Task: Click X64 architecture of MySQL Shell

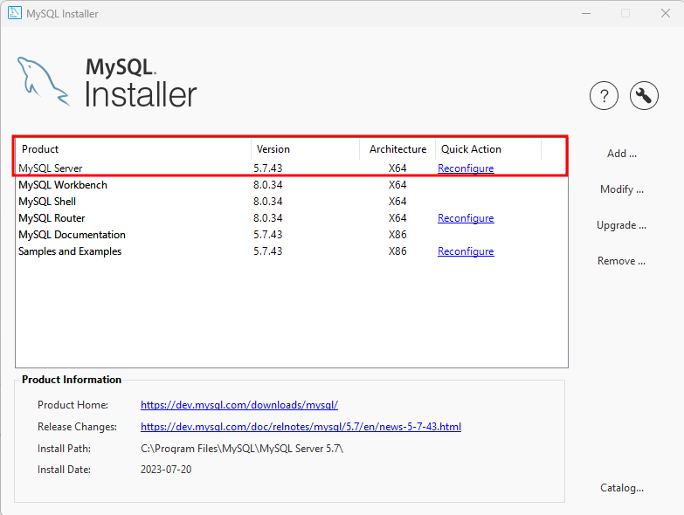Action: 397,202
